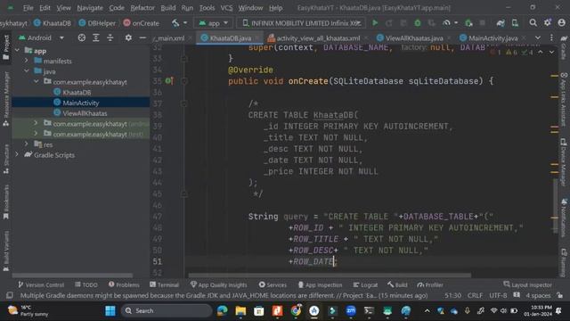This screenshot has width=570, height=321.
Task: Open the account avatar icon
Action: pyautogui.click(x=562, y=23)
